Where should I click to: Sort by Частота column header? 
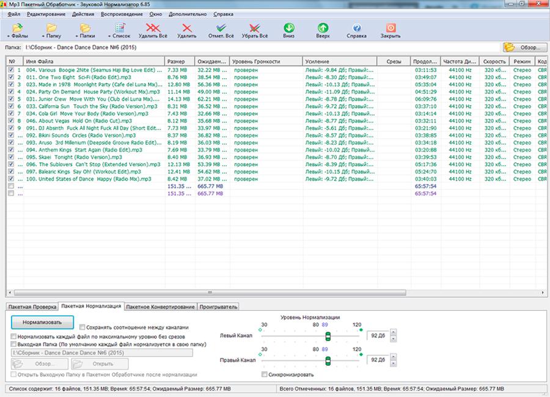pyautogui.click(x=460, y=61)
